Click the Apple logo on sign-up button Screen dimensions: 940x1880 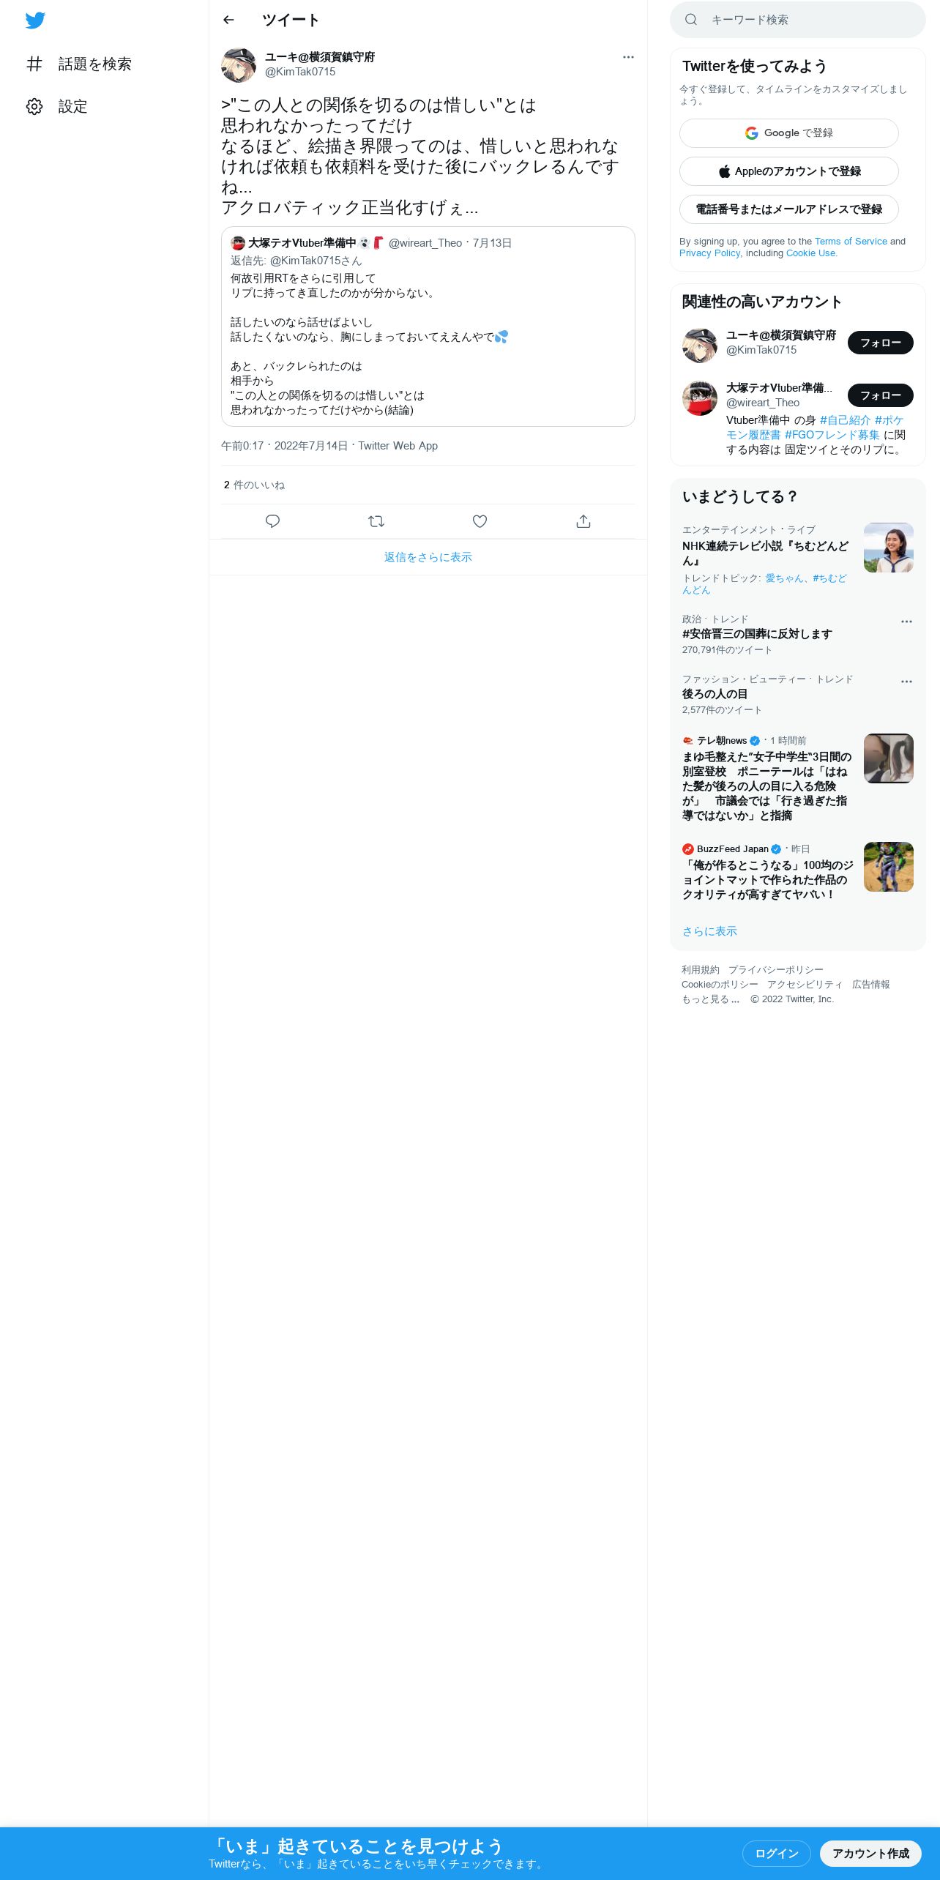click(x=725, y=171)
